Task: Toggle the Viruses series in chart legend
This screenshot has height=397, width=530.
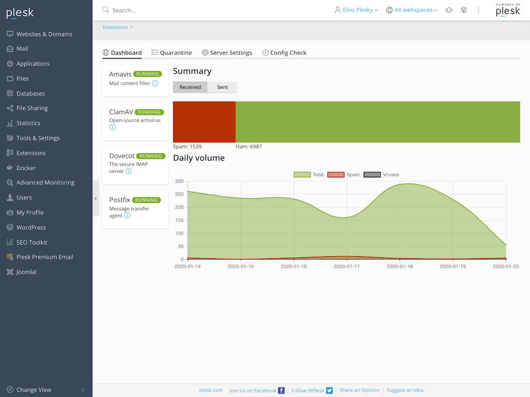Action: click(x=372, y=175)
